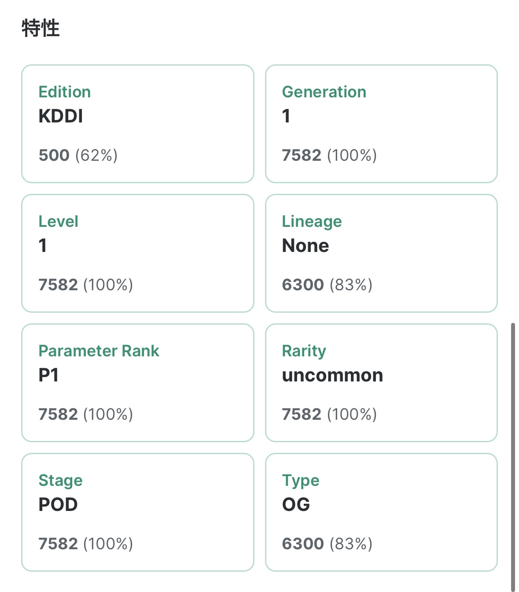Viewport: 519px width, 592px height.
Task: Open the Lineage None trait card
Action: click(381, 253)
